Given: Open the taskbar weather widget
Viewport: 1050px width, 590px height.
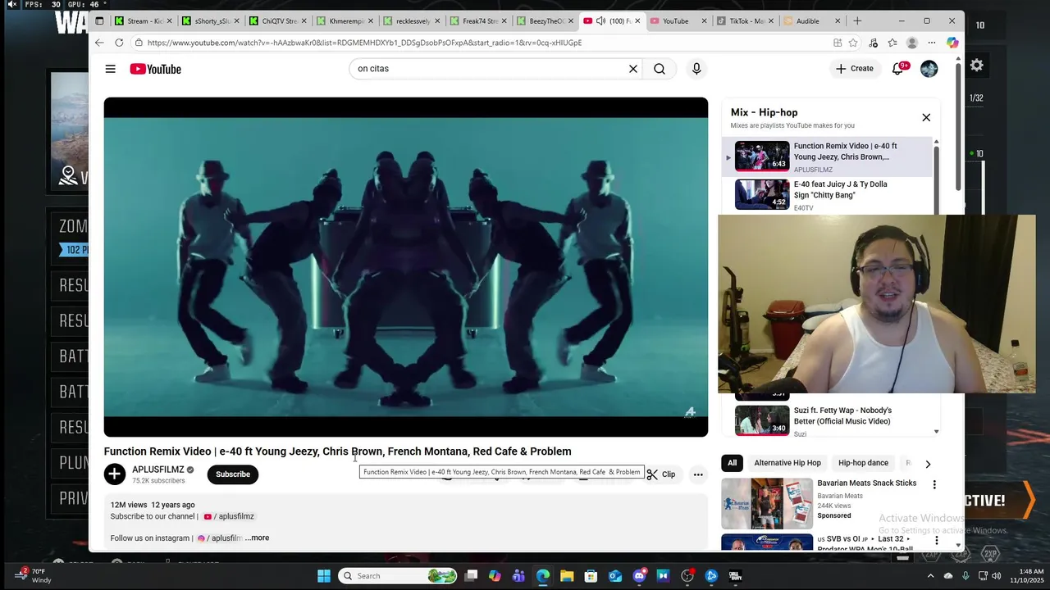Looking at the screenshot, I should click(34, 576).
